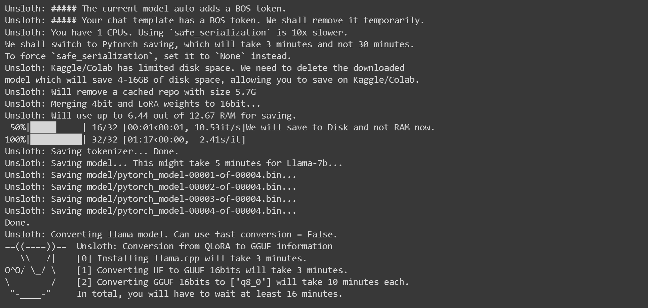
Task: Click 'Will remove a cached repo' line
Action: tap(130, 92)
